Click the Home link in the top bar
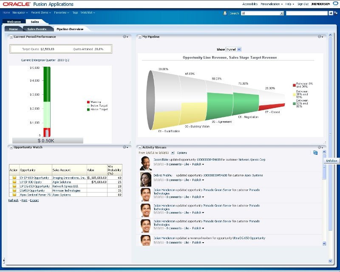Image resolution: width=340 pixels, height=272 pixels. pyautogui.click(x=6, y=13)
